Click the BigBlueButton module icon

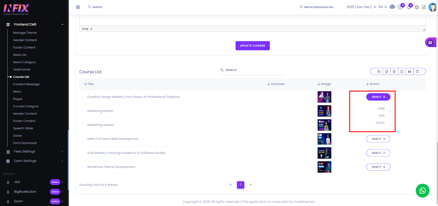click(x=8, y=192)
